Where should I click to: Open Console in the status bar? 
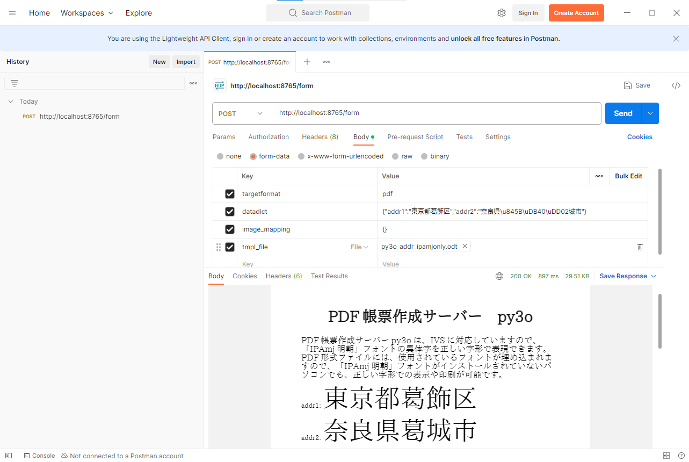(x=39, y=456)
